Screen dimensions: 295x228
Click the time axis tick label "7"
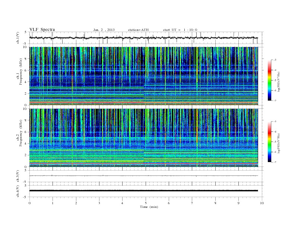(192, 203)
